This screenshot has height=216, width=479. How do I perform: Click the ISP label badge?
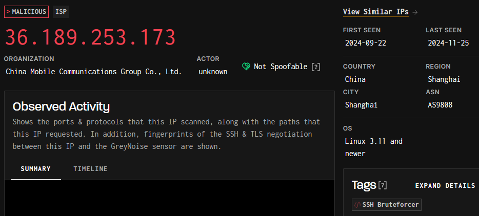pos(61,12)
